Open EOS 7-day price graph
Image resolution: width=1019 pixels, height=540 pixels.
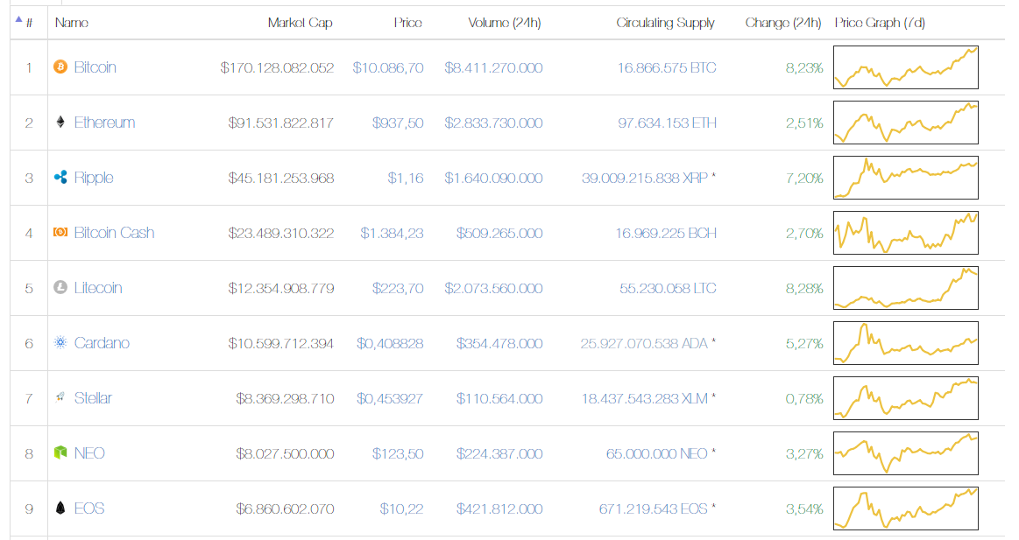[x=906, y=508]
